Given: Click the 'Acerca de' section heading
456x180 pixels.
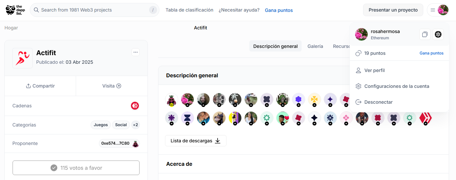Looking at the screenshot, I should [179, 164].
